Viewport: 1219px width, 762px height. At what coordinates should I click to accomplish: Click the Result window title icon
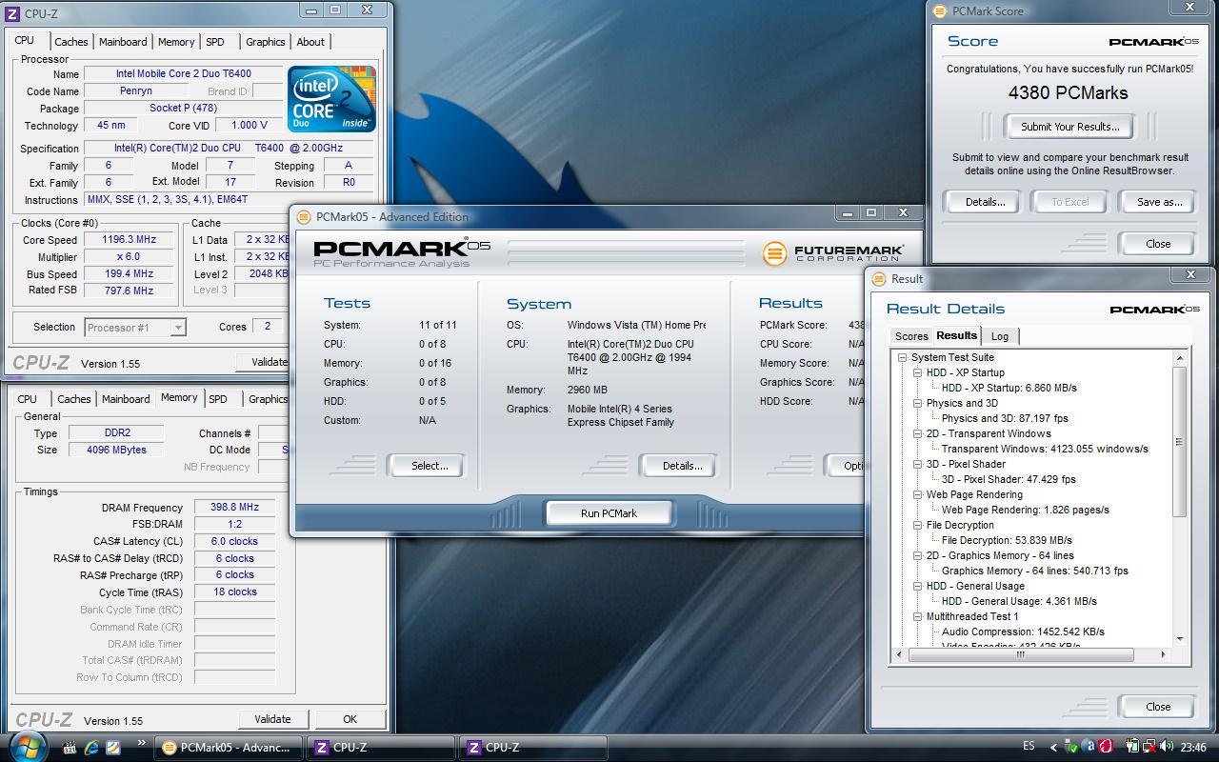878,279
